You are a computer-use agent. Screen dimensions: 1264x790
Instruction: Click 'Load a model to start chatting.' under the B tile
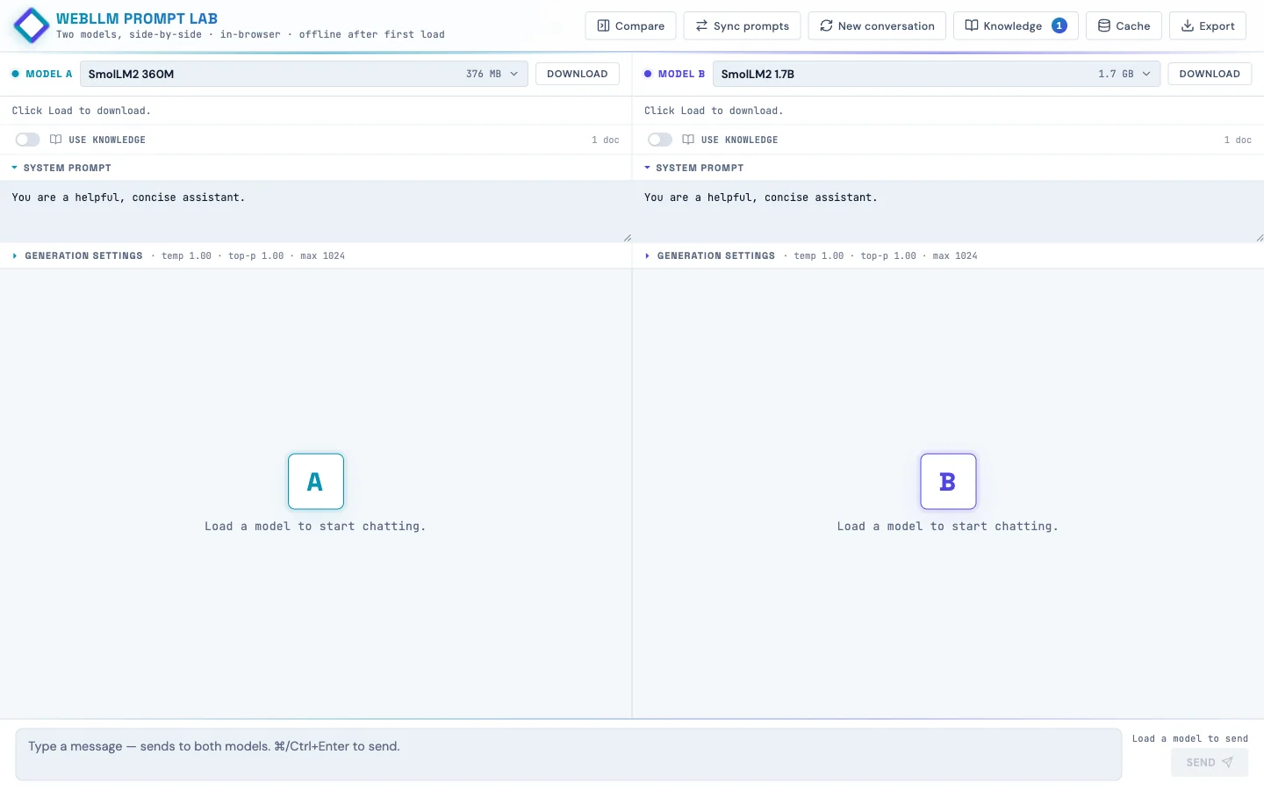948,527
